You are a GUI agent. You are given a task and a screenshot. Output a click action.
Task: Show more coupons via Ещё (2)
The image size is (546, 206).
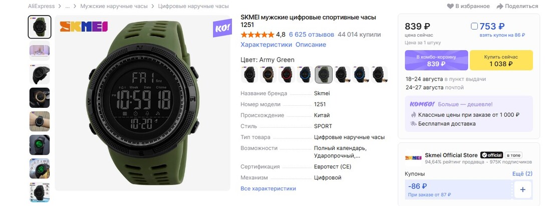(522, 173)
